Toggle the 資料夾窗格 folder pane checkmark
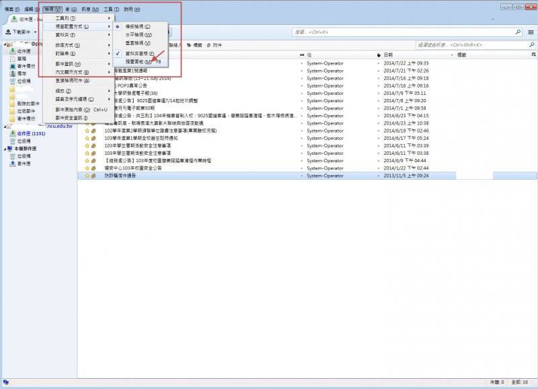This screenshot has height=389, width=538. tap(139, 53)
